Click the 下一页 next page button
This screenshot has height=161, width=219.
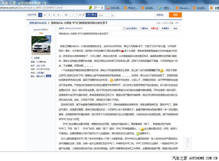[x=90, y=15]
